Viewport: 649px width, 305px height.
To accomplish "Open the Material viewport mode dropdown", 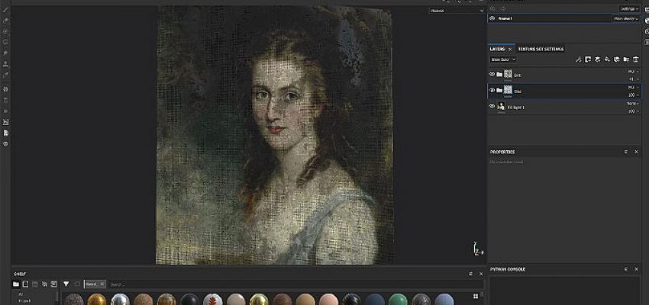I will 447,11.
